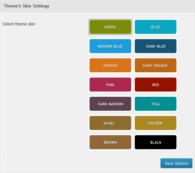Select the Dark Blue skin option
Viewport: 195px width, 173px height.
point(156,46)
